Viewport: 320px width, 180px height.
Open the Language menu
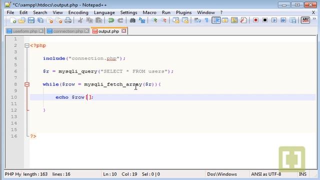point(104,12)
